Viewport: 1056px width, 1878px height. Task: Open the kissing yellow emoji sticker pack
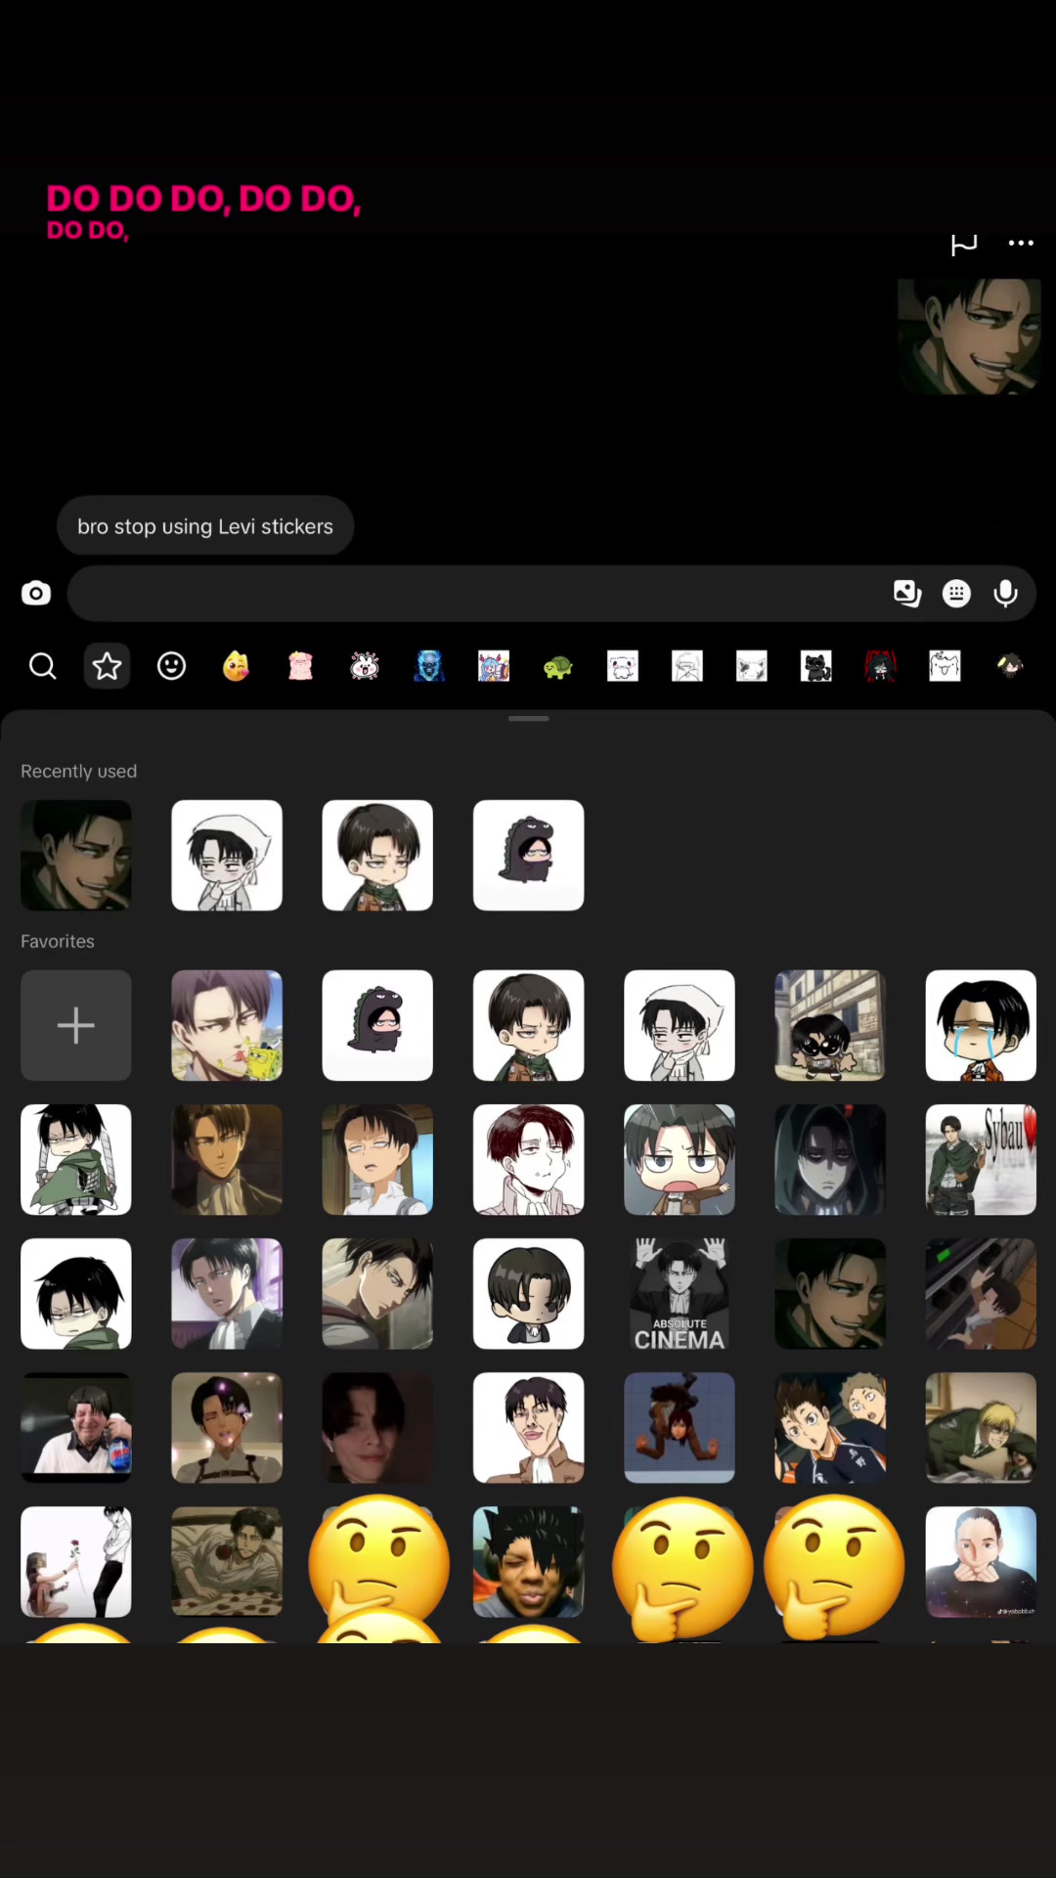click(236, 666)
